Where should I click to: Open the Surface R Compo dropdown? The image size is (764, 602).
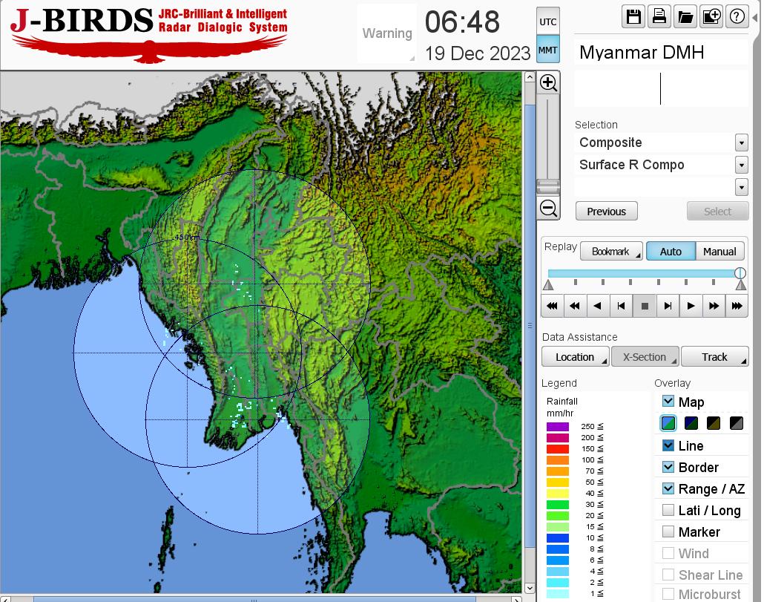click(741, 165)
